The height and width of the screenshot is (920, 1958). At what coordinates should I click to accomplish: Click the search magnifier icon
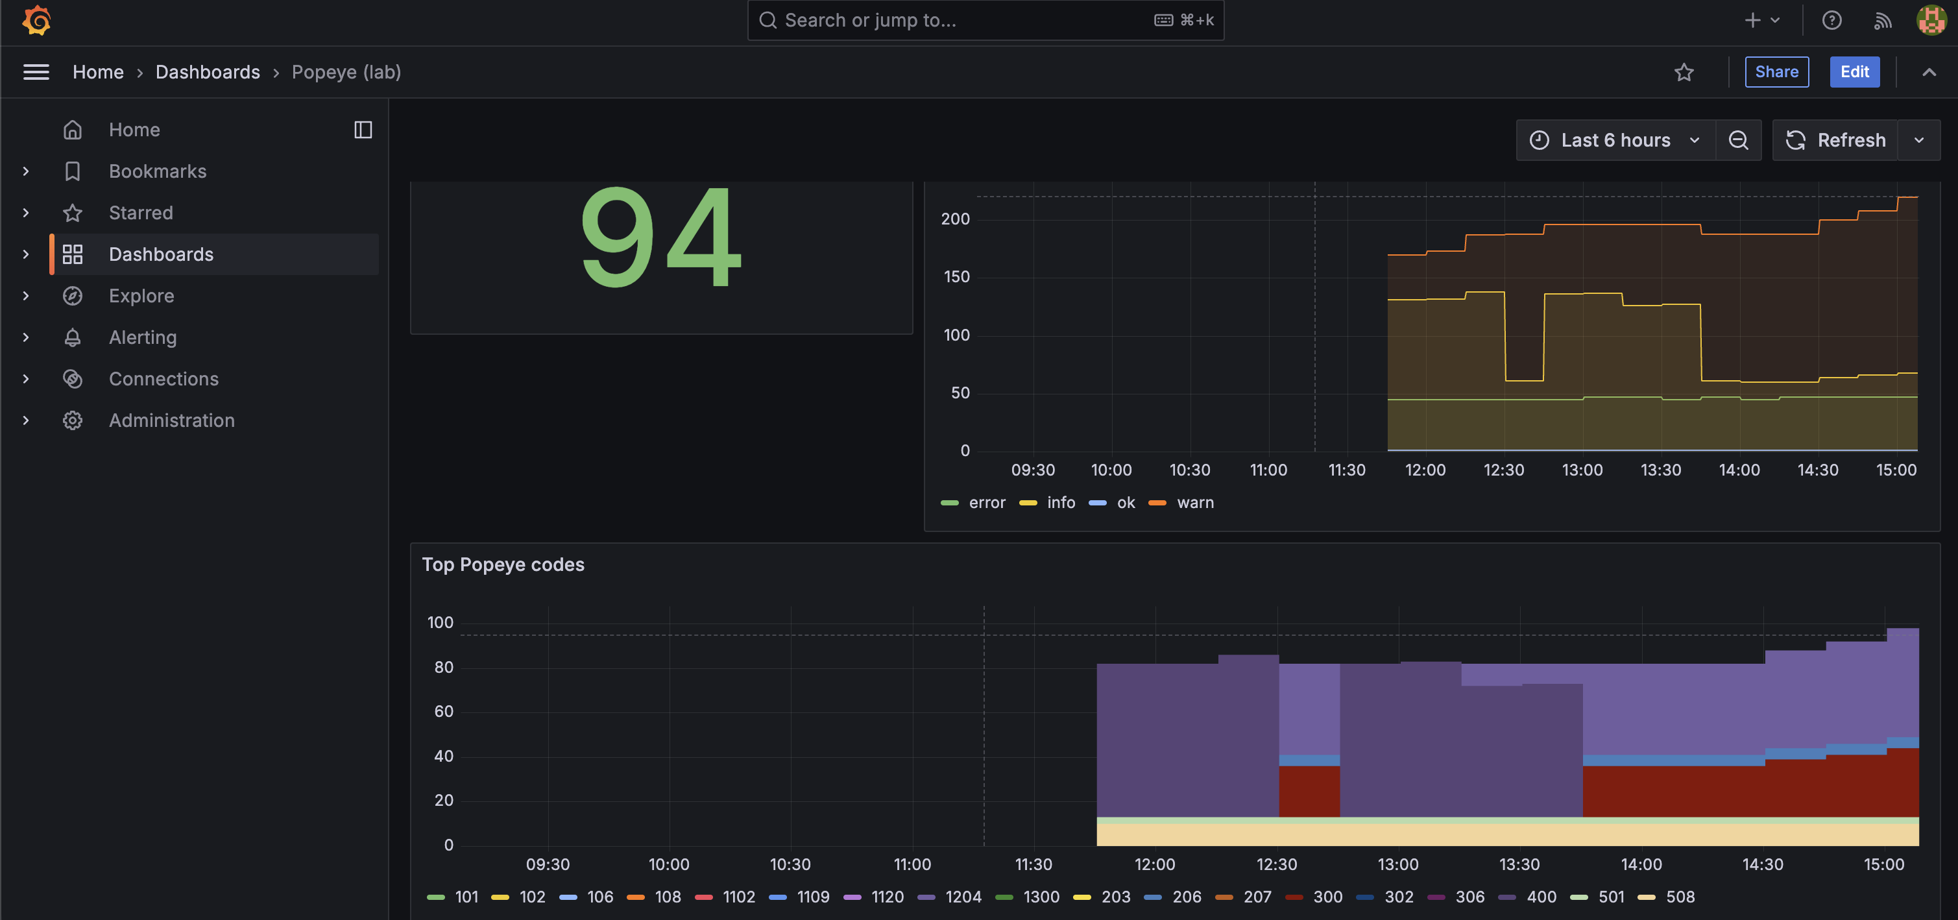click(x=767, y=21)
